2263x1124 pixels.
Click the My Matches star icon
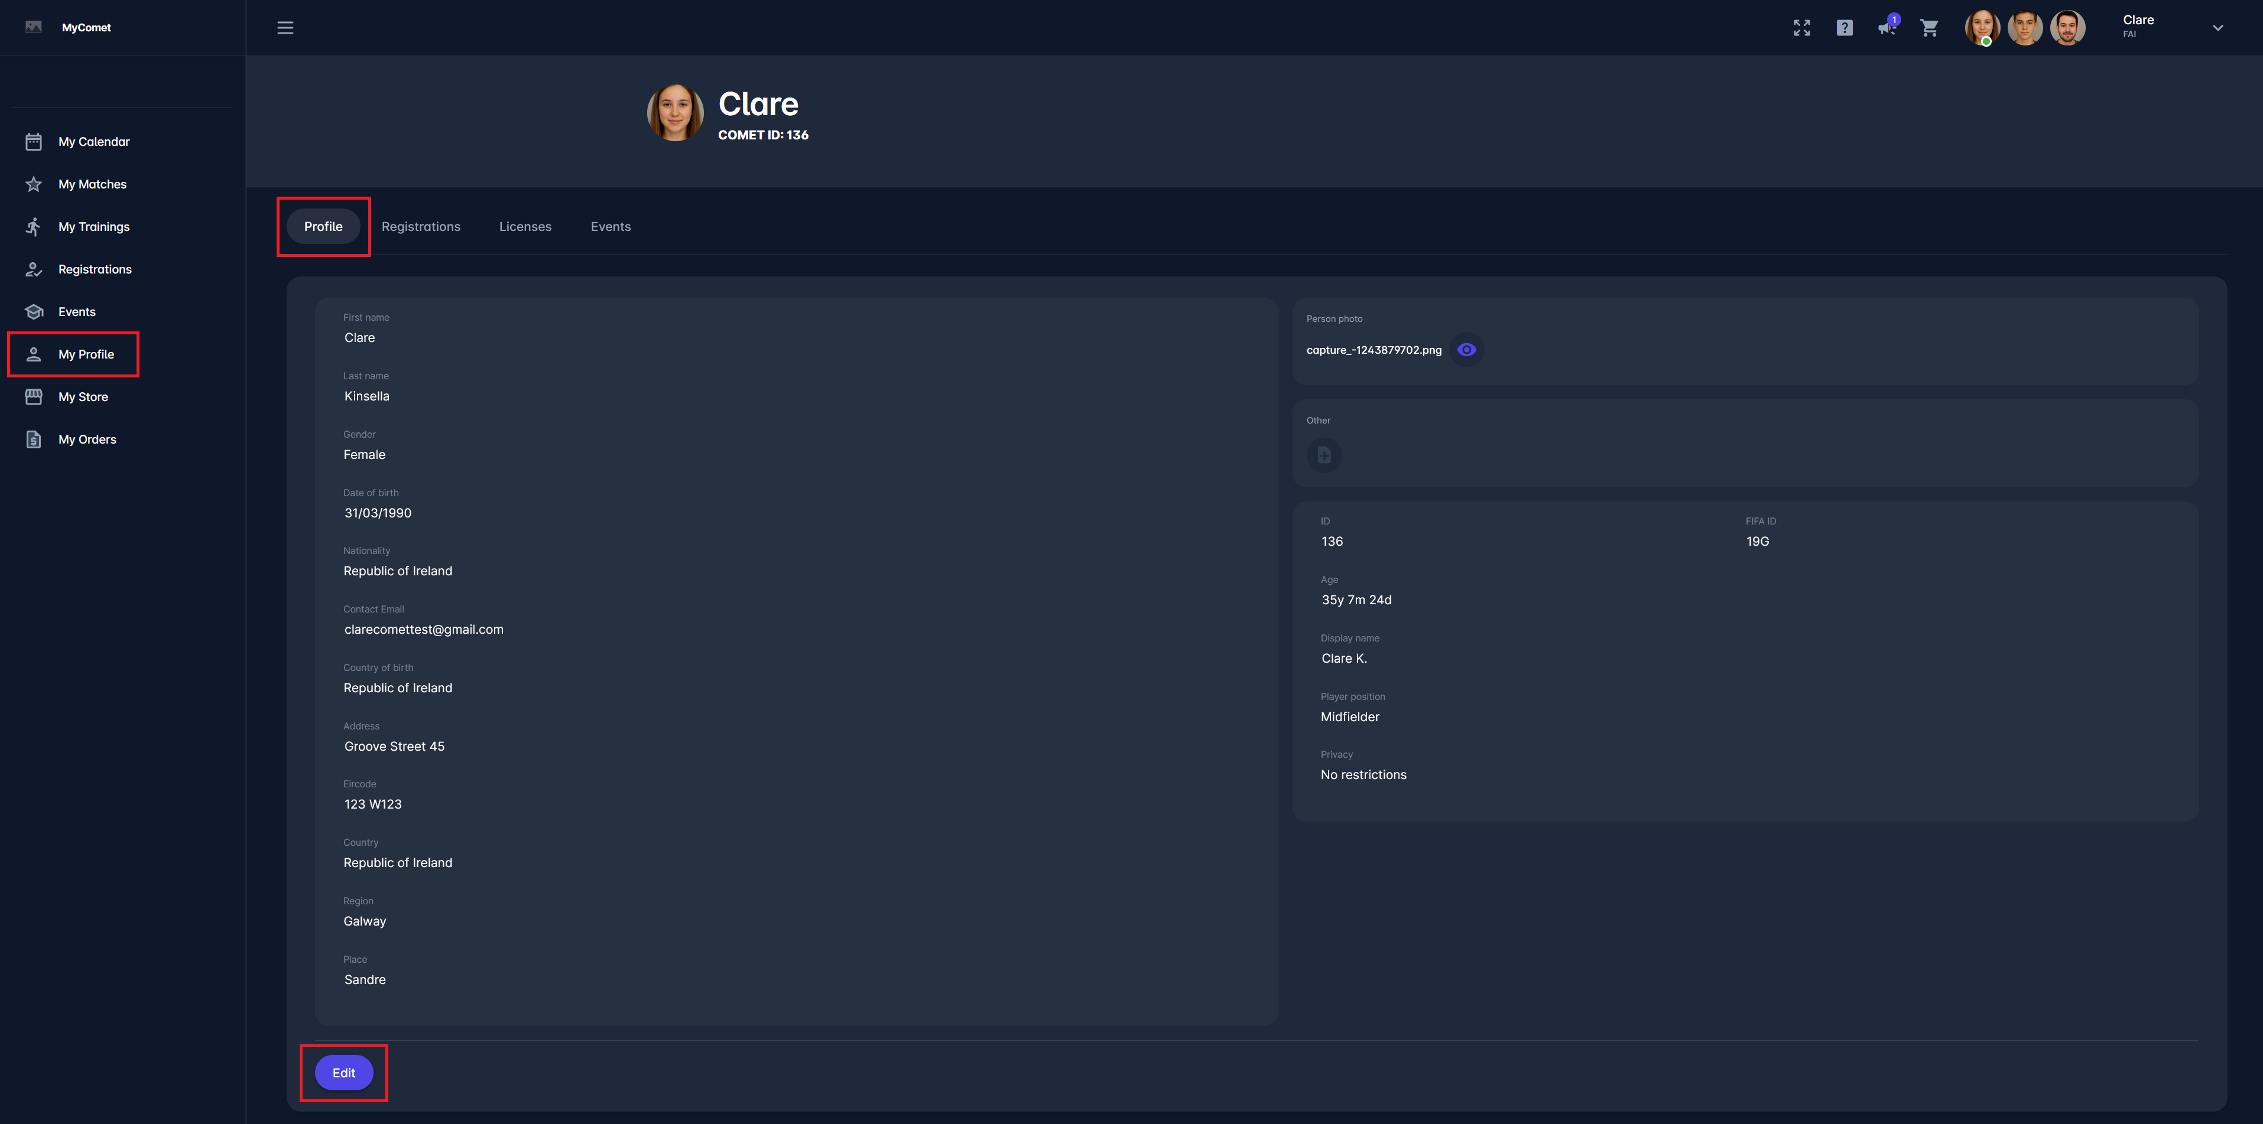pyautogui.click(x=33, y=184)
